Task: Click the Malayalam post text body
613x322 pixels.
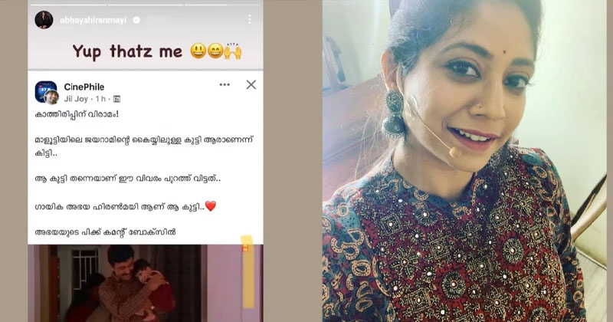Action: 146,173
